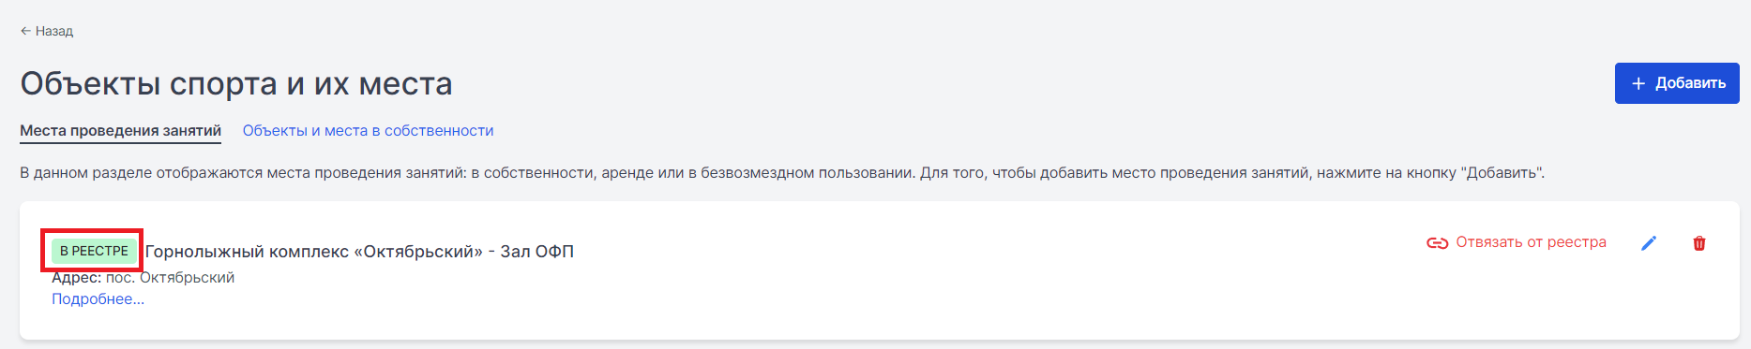Click the Объекты спорта и их места heading
This screenshot has width=1751, height=349.
[236, 83]
